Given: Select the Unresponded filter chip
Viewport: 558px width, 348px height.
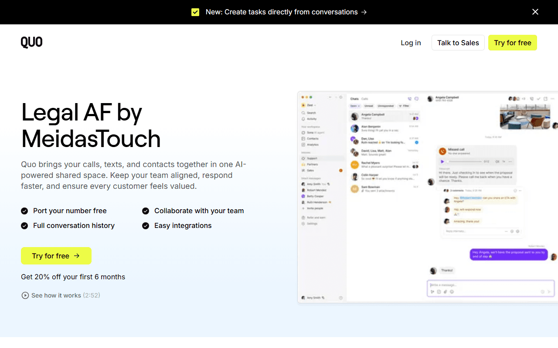Looking at the screenshot, I should (385, 106).
